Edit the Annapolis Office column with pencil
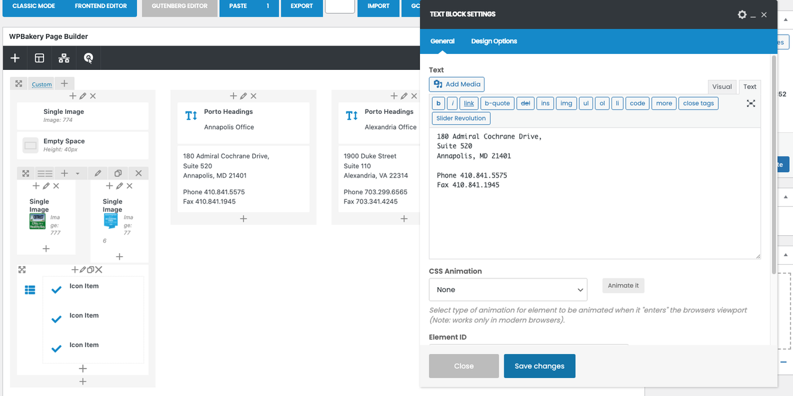Screen dimensions: 793x396 (243, 96)
